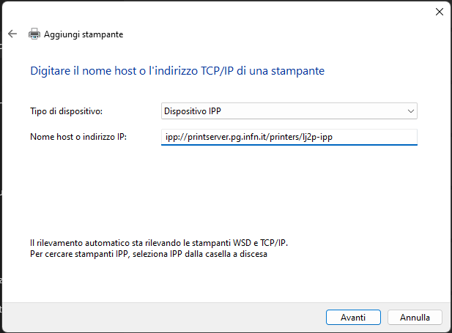Open the Dispositivo IPP combo box
The image size is (452, 333).
tap(289, 111)
